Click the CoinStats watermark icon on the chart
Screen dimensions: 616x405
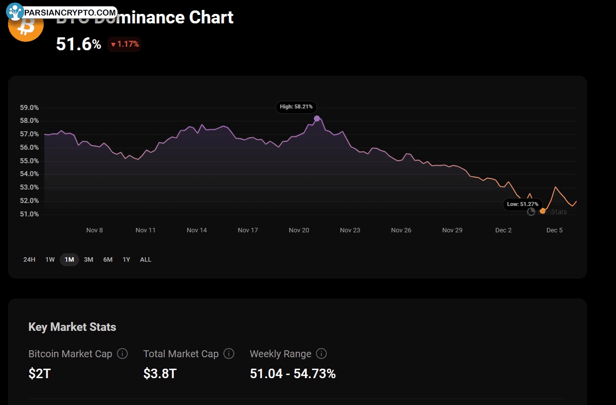click(531, 211)
